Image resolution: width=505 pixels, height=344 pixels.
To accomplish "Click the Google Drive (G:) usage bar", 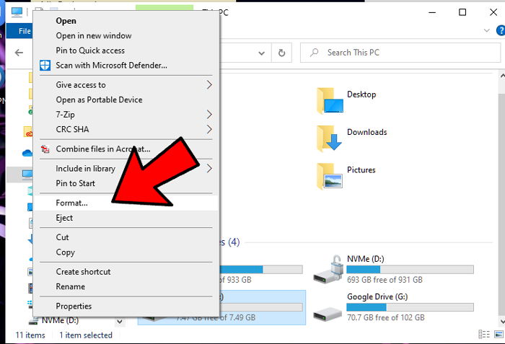I will (410, 307).
